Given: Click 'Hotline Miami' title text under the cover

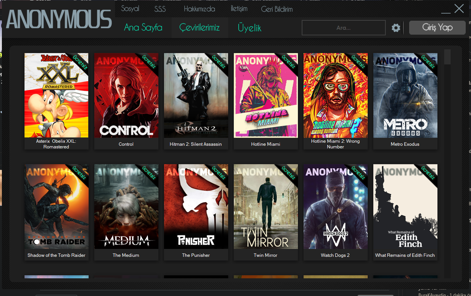Looking at the screenshot, I should pyautogui.click(x=265, y=144).
